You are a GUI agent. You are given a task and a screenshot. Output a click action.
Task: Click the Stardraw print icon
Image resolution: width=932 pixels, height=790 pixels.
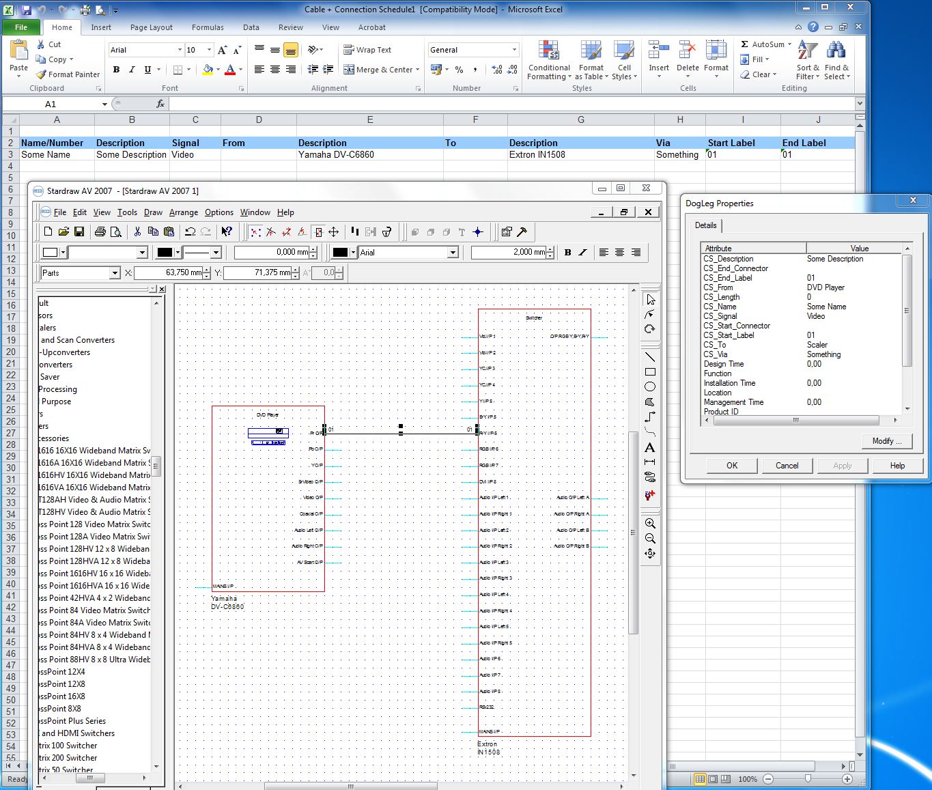(x=100, y=232)
